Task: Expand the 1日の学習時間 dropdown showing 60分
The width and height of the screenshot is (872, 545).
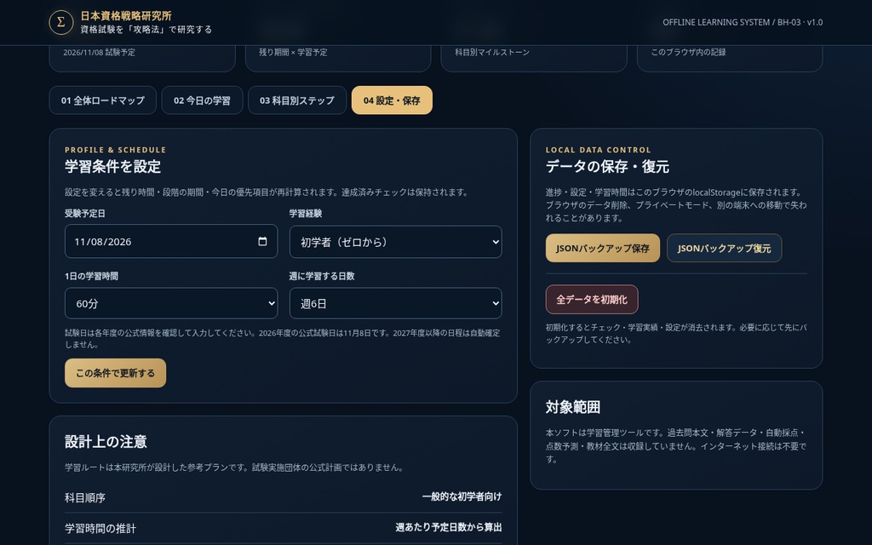Action: 171,304
